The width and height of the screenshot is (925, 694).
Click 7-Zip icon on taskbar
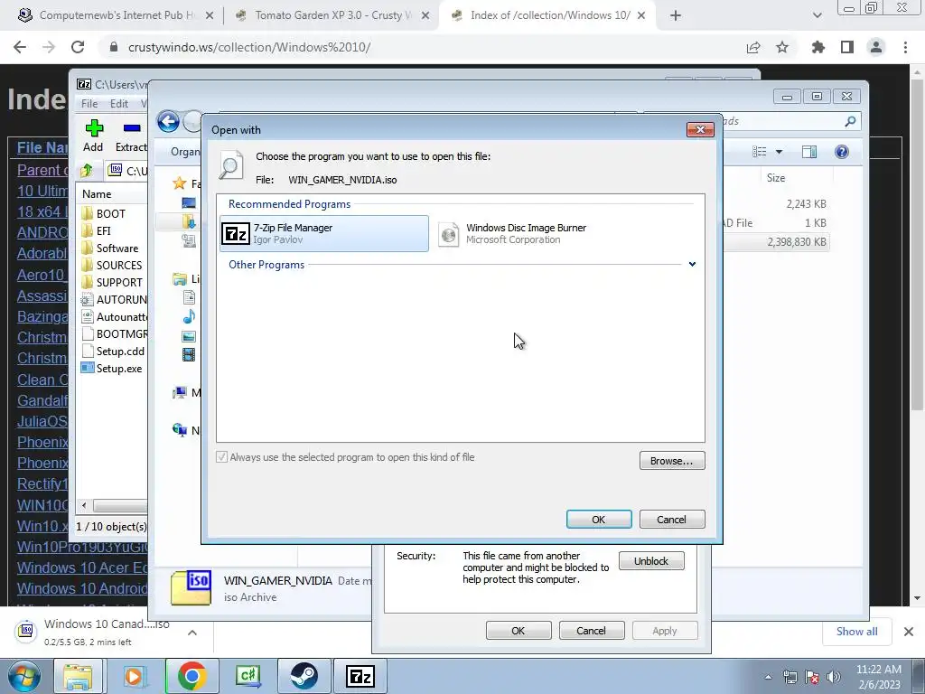tap(360, 676)
